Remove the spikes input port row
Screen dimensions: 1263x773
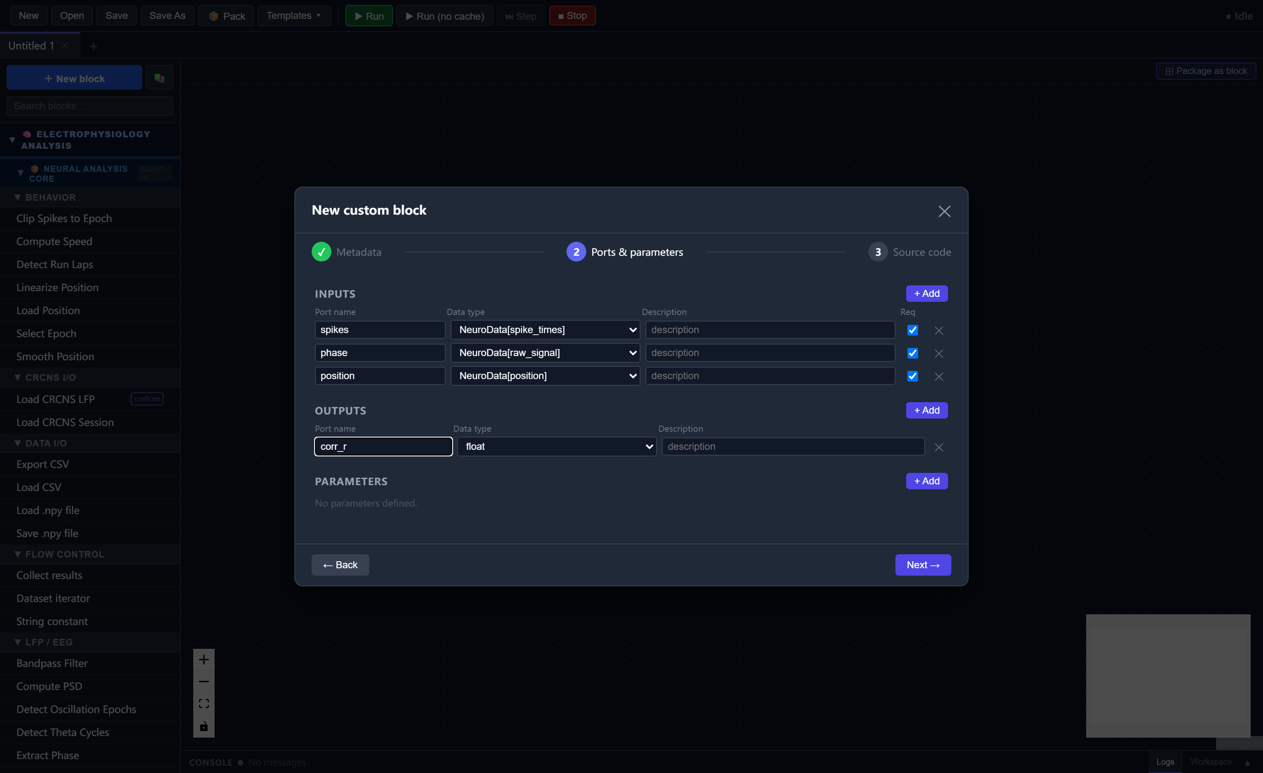coord(939,331)
